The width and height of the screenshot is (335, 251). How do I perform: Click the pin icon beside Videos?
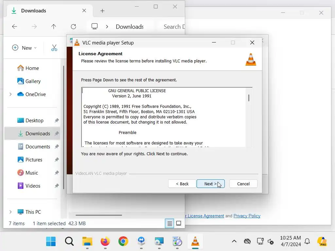click(57, 186)
